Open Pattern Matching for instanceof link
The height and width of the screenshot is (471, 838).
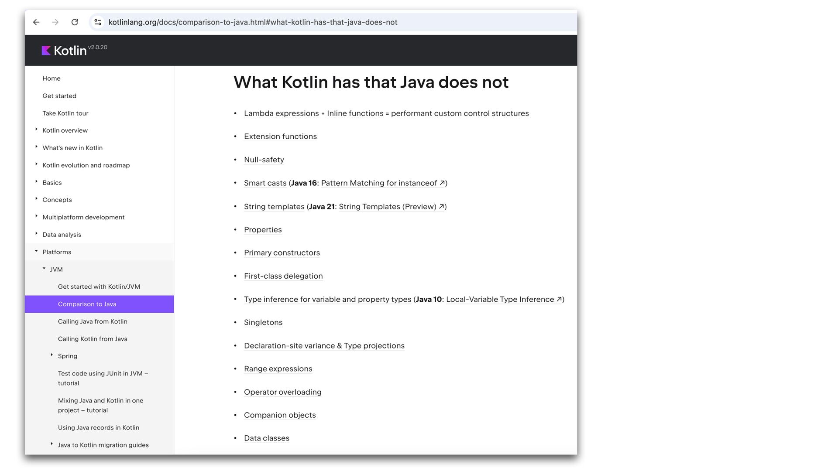click(x=379, y=183)
